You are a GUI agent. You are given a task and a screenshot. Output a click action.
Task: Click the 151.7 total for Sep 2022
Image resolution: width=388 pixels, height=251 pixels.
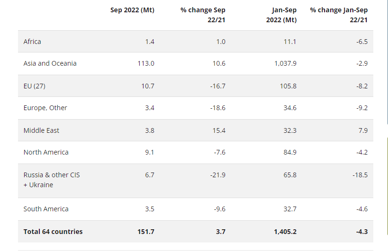[x=145, y=232]
